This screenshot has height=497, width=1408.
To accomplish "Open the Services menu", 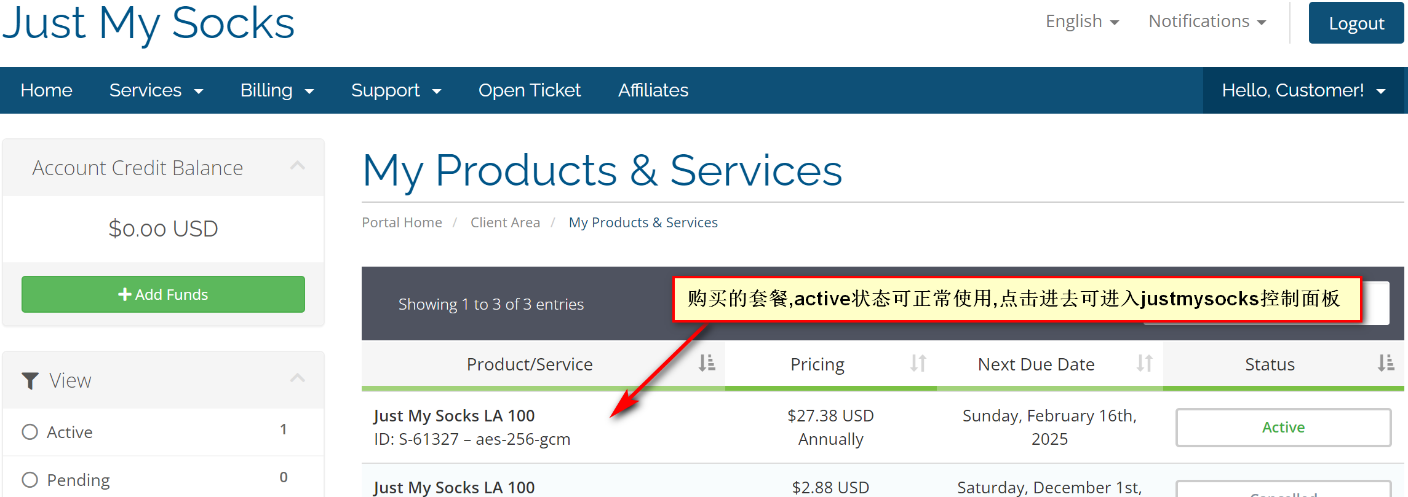I will coord(156,90).
